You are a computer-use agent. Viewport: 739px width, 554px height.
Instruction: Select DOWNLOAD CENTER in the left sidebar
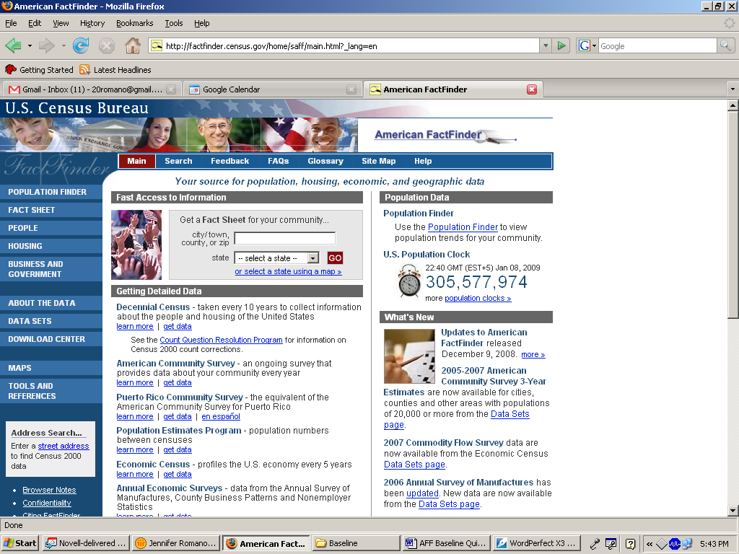point(51,339)
